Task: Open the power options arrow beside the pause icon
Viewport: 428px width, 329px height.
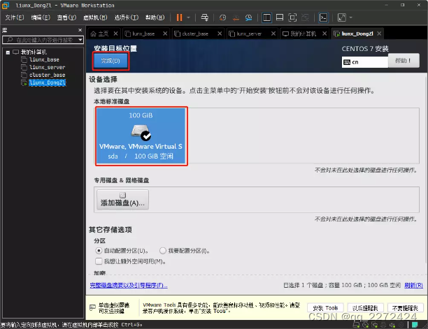Action: pos(189,17)
